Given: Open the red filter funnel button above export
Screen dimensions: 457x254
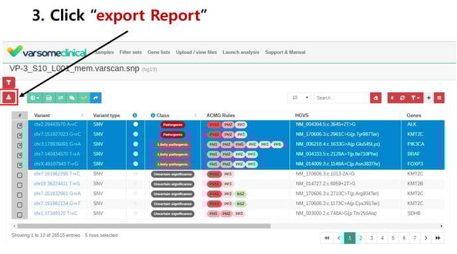Looking at the screenshot, I should (9, 83).
